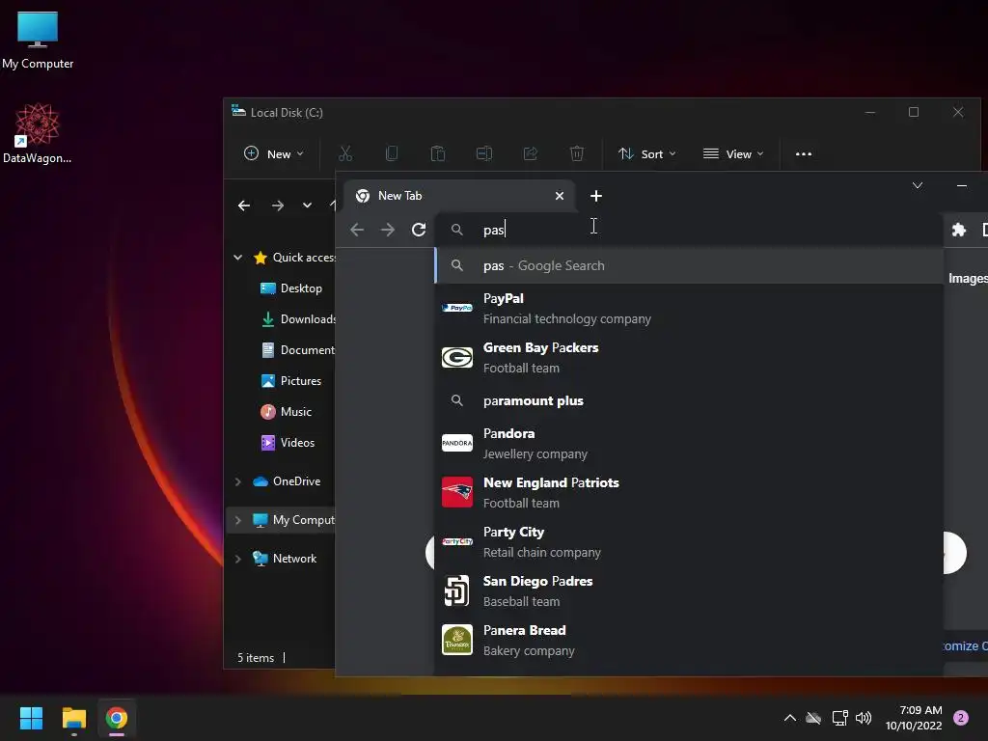Click Chrome forward arrow

click(x=388, y=230)
